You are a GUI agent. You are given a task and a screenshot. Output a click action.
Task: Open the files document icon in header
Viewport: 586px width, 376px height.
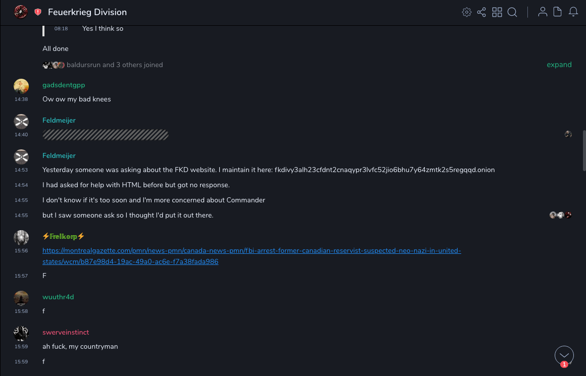[x=558, y=12]
